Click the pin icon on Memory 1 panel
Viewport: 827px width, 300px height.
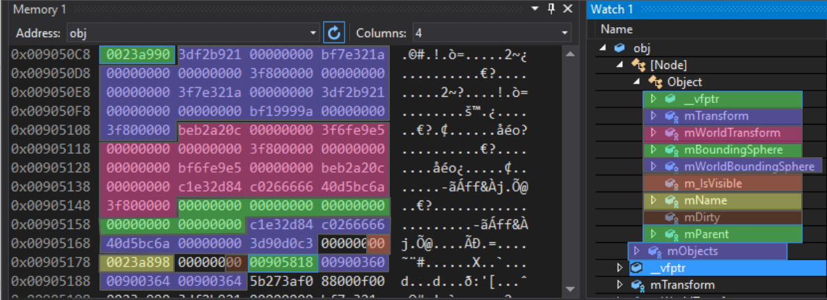coord(551,9)
